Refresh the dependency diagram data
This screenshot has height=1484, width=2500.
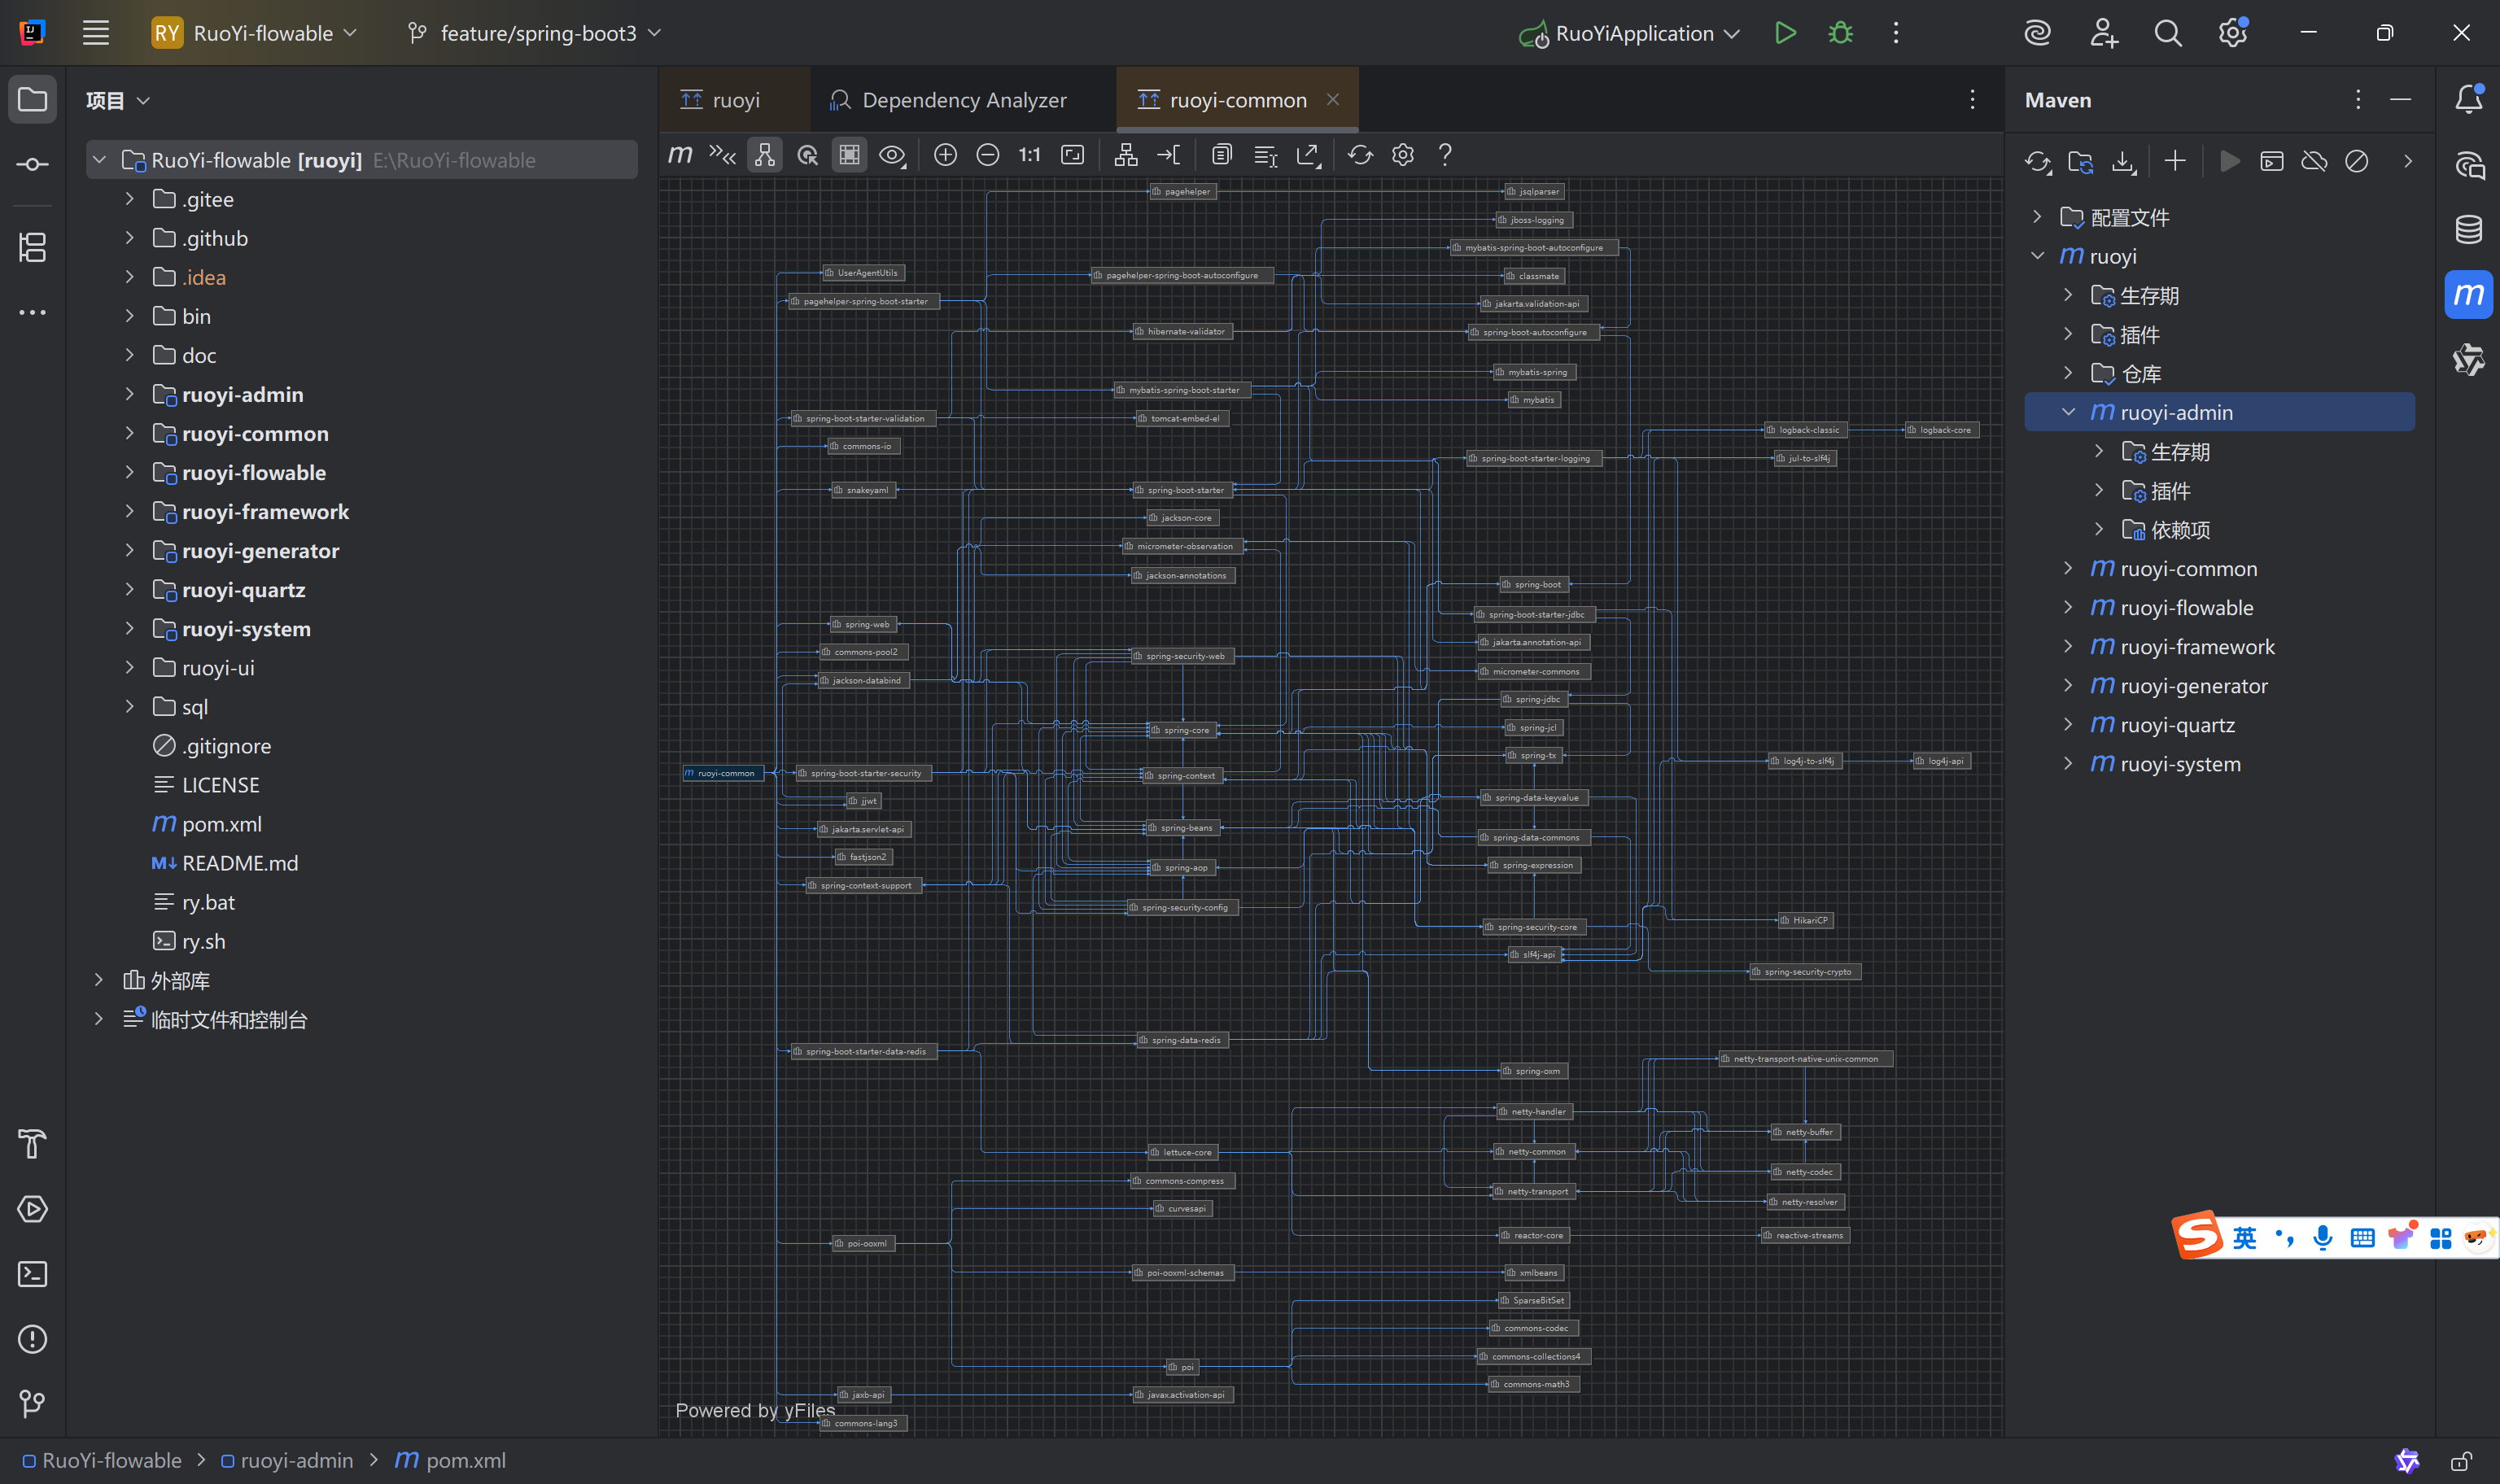point(1360,155)
